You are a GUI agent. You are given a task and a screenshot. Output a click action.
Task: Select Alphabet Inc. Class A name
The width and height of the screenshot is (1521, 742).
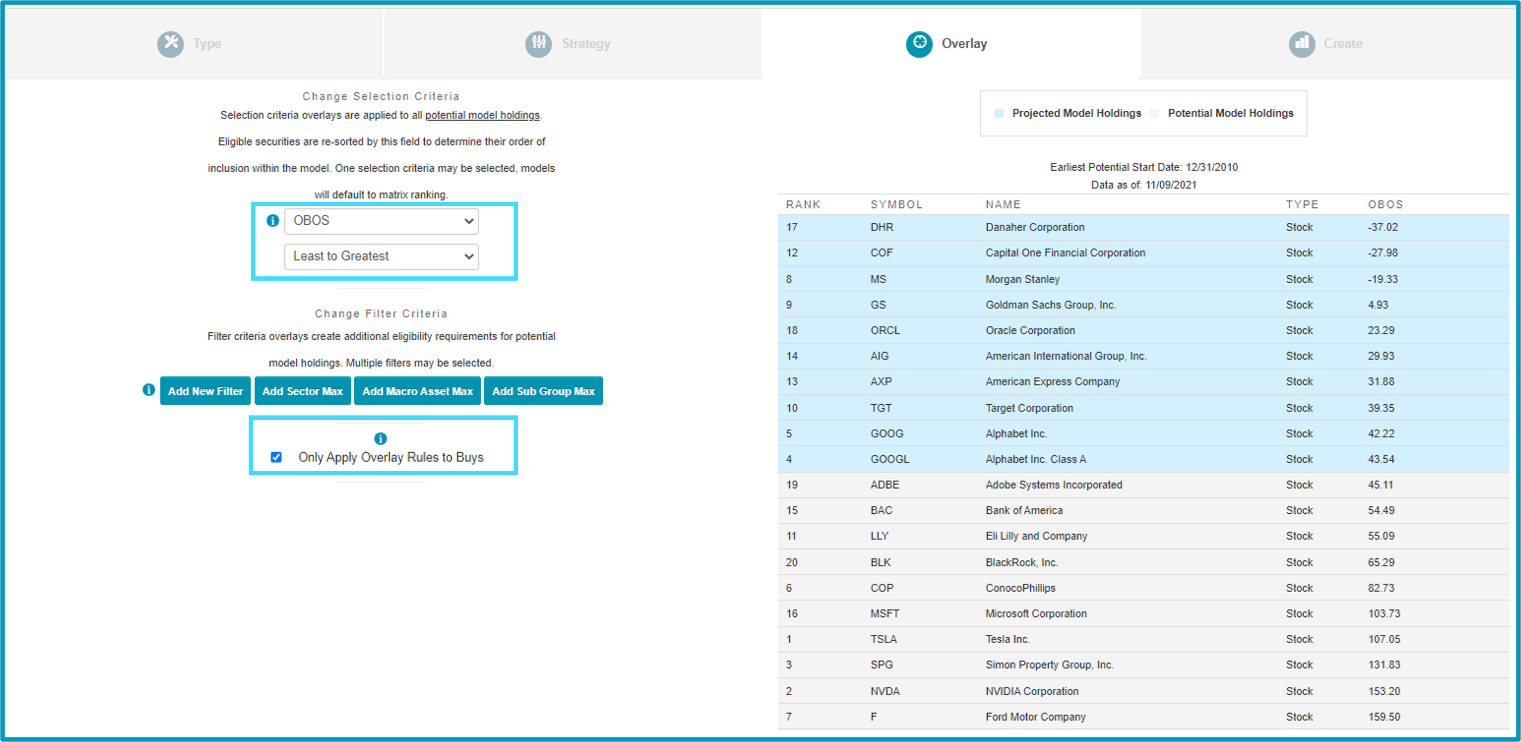1036,459
